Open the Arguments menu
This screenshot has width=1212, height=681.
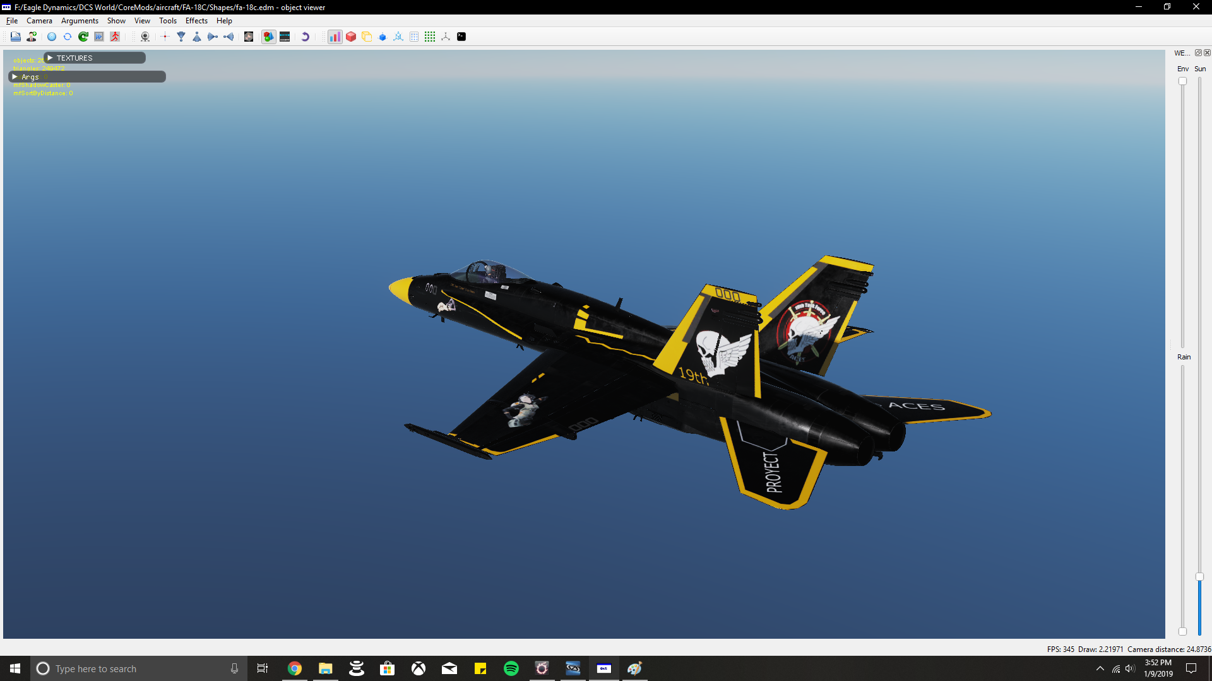[80, 21]
